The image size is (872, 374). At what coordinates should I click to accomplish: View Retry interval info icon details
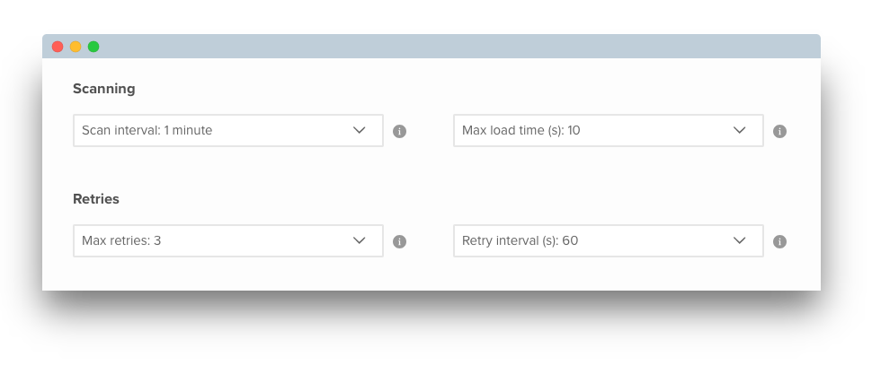point(779,242)
